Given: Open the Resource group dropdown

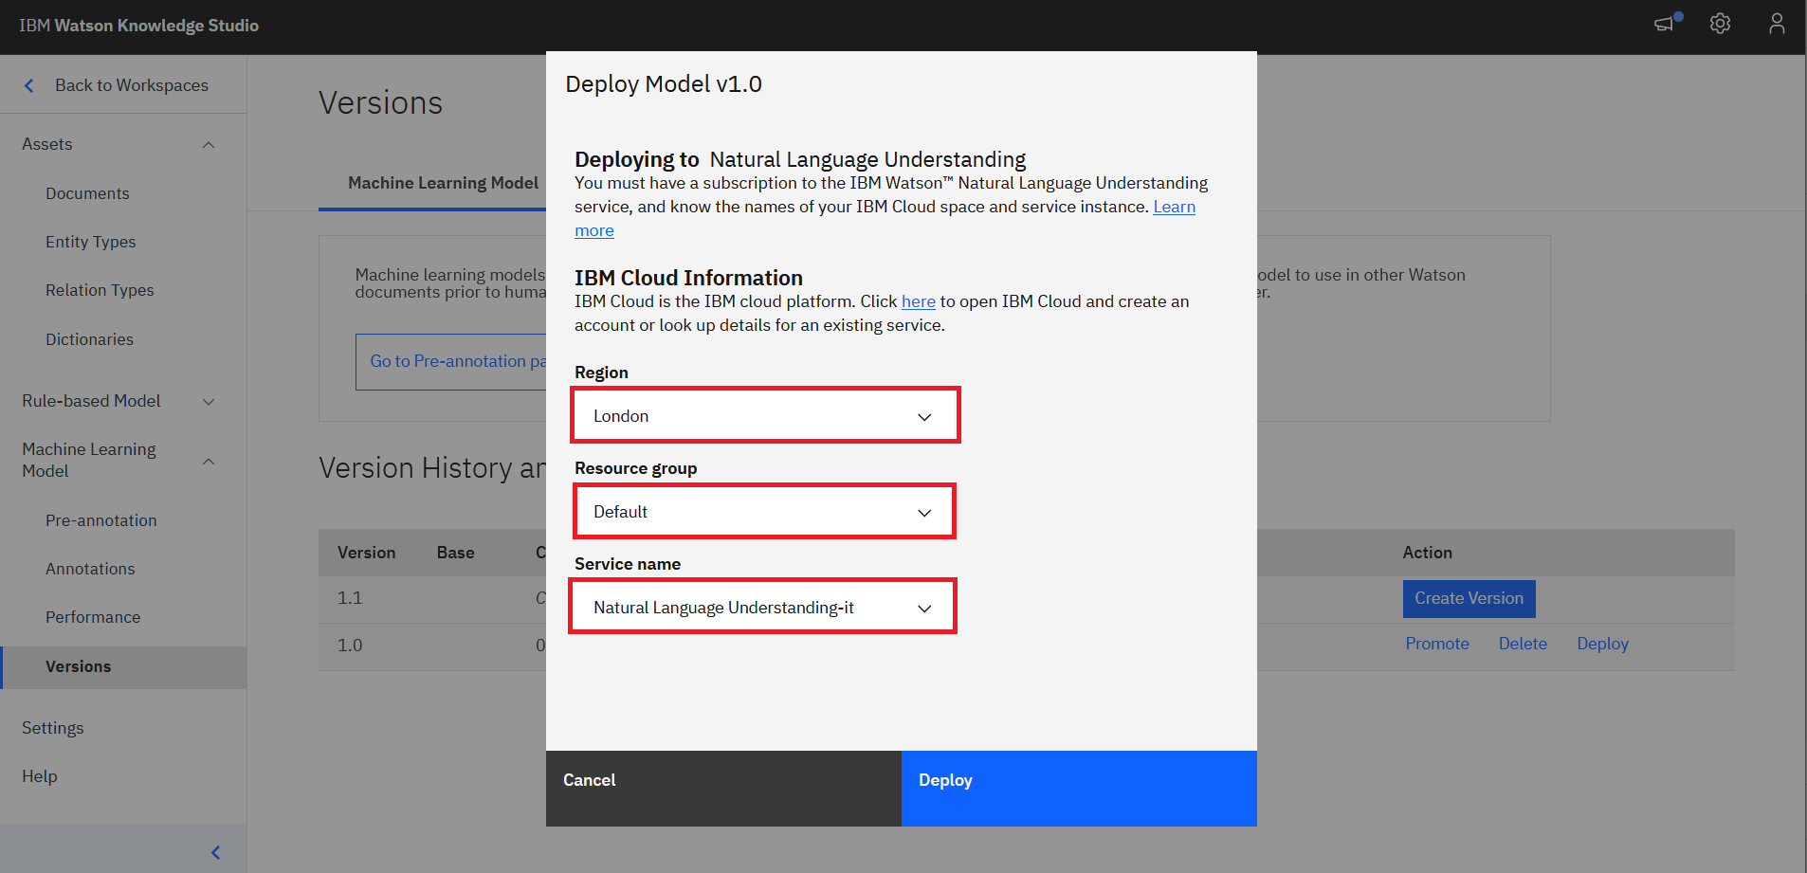Looking at the screenshot, I should point(764,511).
